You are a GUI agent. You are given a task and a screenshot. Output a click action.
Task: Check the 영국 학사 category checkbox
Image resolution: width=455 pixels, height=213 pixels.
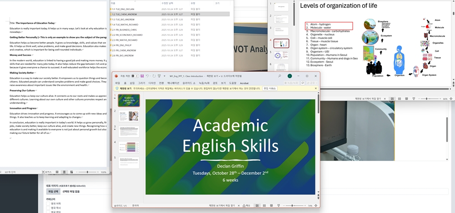(48, 208)
